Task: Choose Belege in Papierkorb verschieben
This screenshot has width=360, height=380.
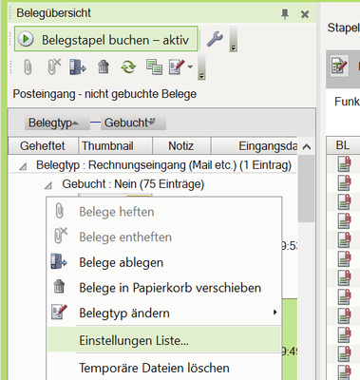Action: click(x=164, y=288)
